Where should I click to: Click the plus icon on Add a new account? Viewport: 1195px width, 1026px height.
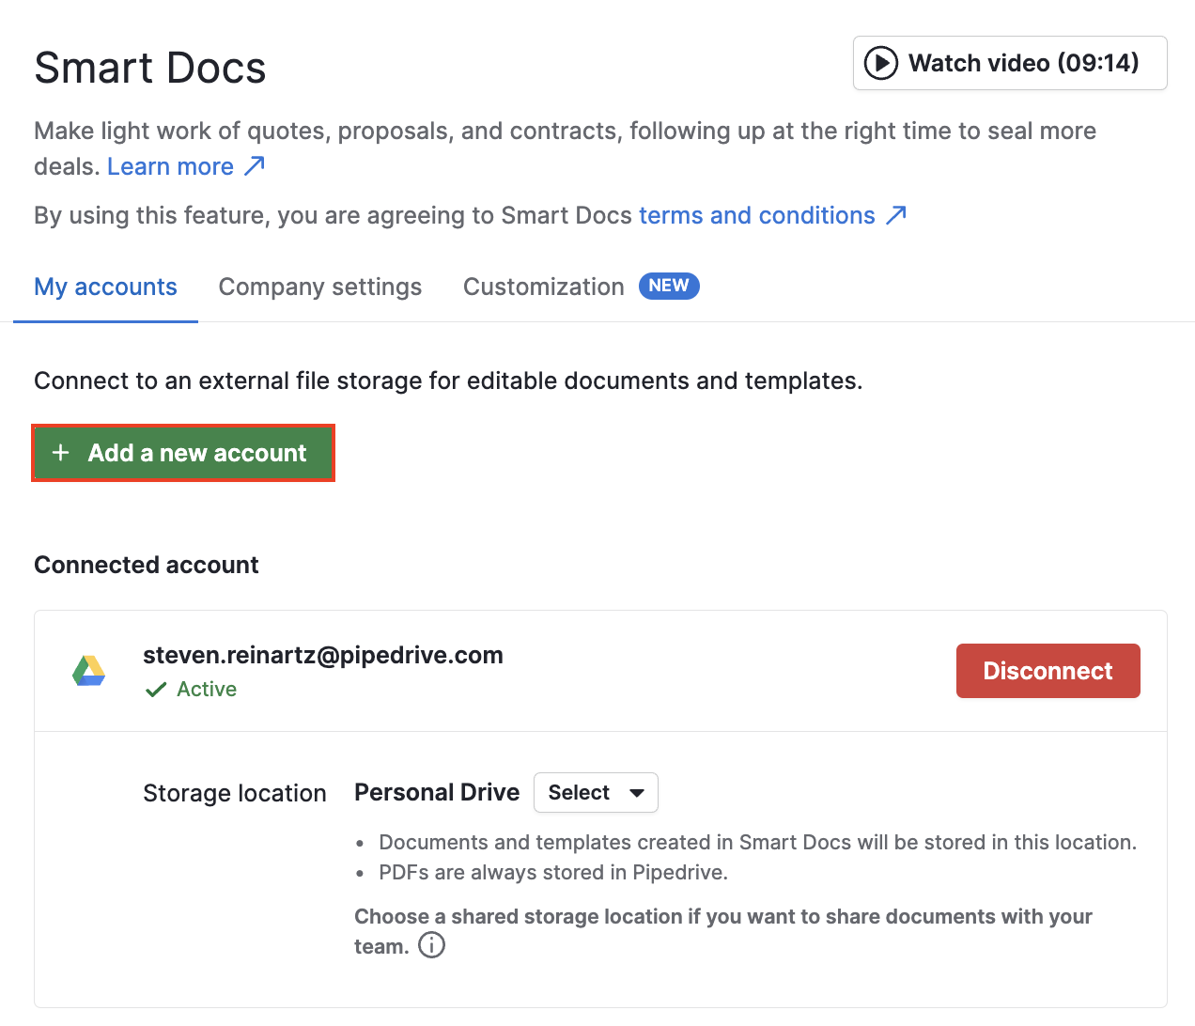(61, 453)
